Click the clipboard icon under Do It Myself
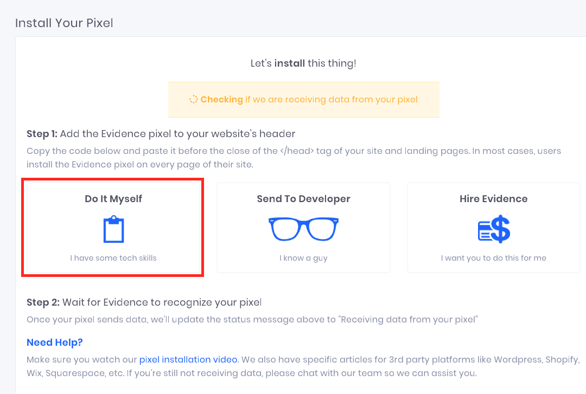586x394 pixels. click(113, 229)
